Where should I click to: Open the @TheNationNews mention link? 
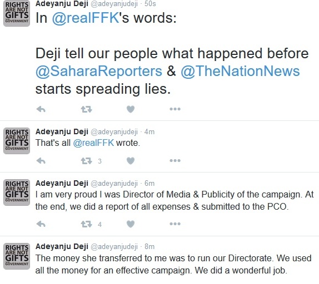(x=240, y=71)
